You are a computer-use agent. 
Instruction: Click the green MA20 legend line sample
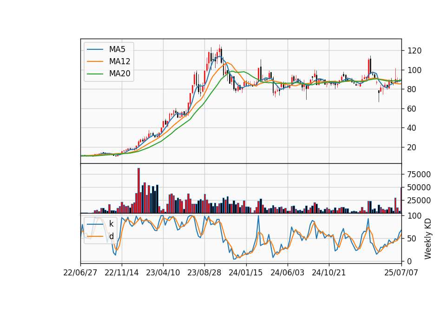coord(95,74)
